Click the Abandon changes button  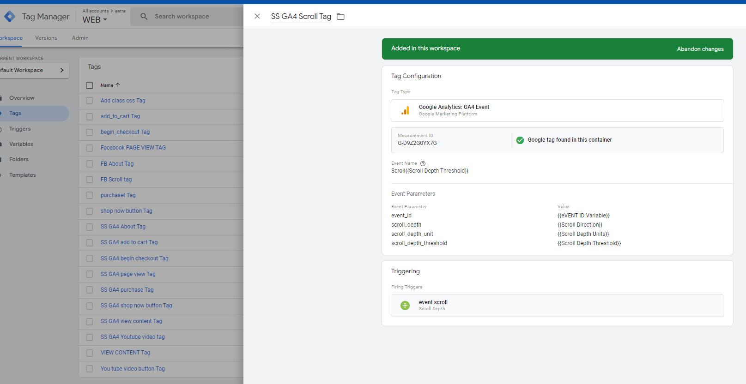click(x=700, y=49)
